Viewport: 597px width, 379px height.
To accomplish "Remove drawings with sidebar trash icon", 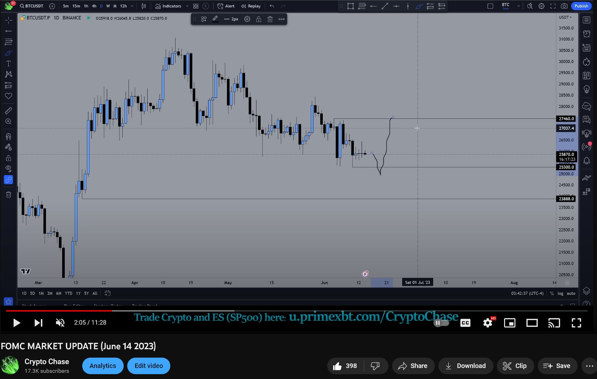I will coord(8,194).
